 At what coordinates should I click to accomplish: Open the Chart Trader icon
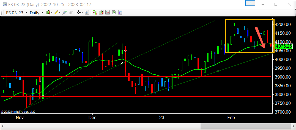click(x=95, y=13)
